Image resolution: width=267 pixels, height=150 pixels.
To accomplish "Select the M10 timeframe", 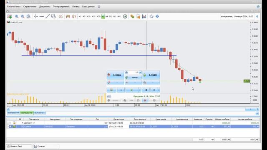I will [x=88, y=16].
